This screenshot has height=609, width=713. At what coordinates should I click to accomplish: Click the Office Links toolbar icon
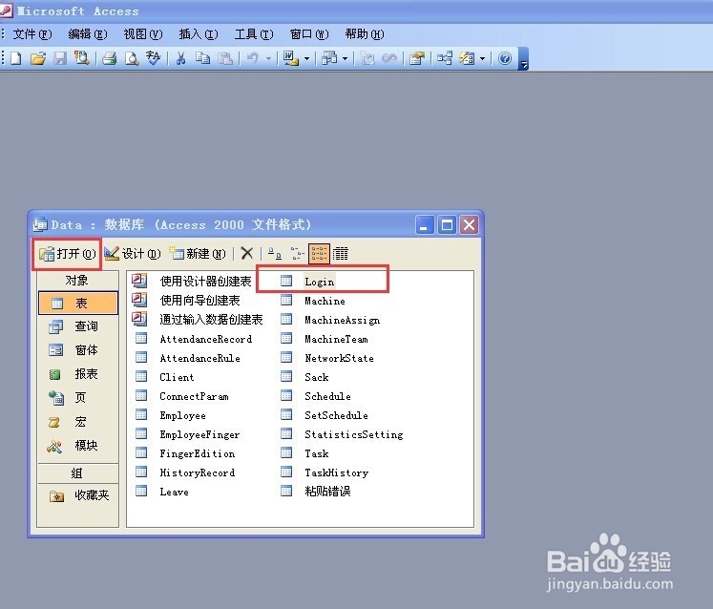coord(291,58)
